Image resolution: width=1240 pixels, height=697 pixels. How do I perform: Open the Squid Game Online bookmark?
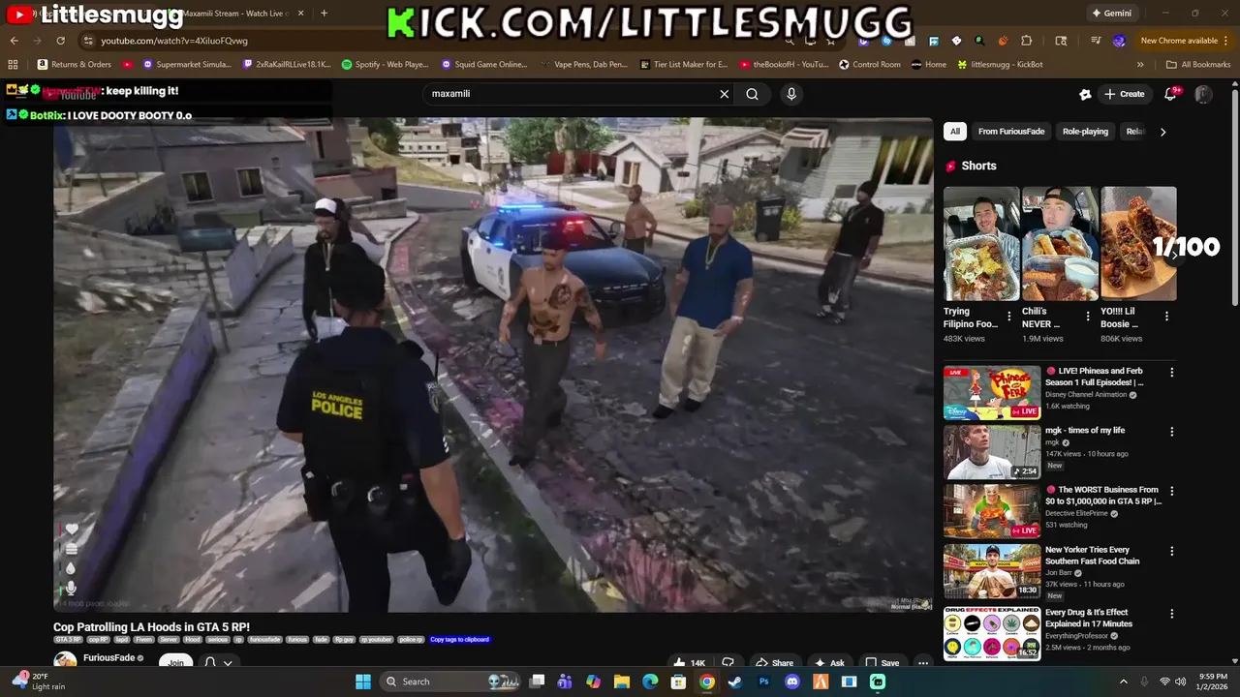(484, 65)
